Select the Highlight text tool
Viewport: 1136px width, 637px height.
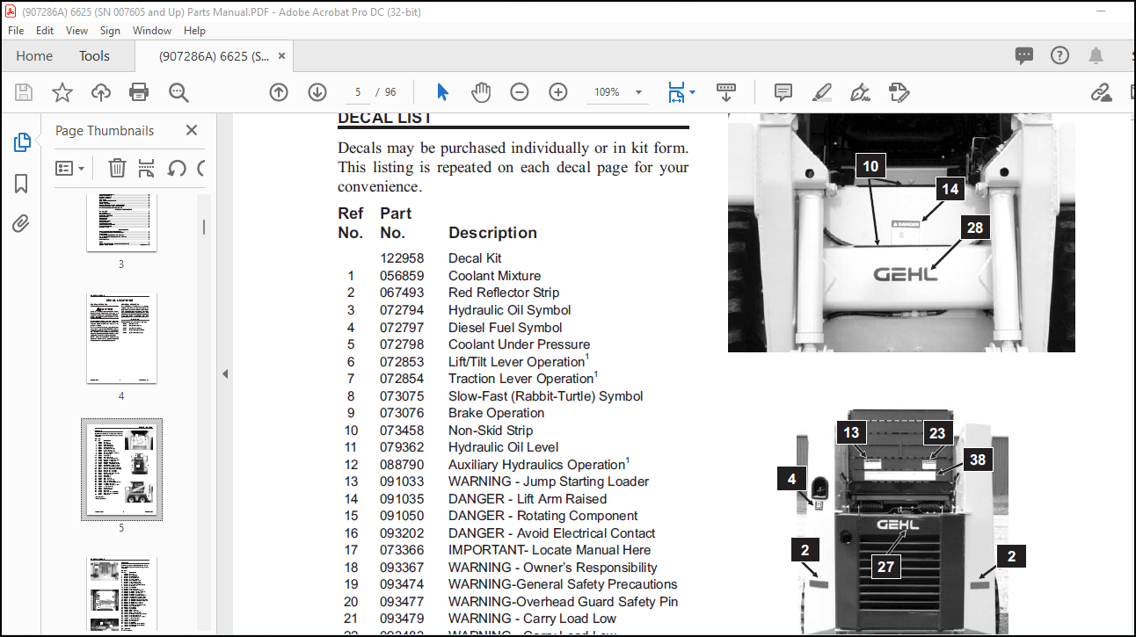[x=821, y=92]
